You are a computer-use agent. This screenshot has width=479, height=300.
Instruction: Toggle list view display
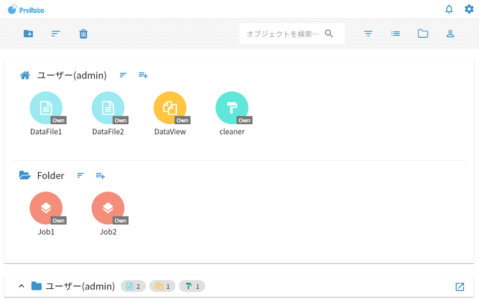coord(395,34)
